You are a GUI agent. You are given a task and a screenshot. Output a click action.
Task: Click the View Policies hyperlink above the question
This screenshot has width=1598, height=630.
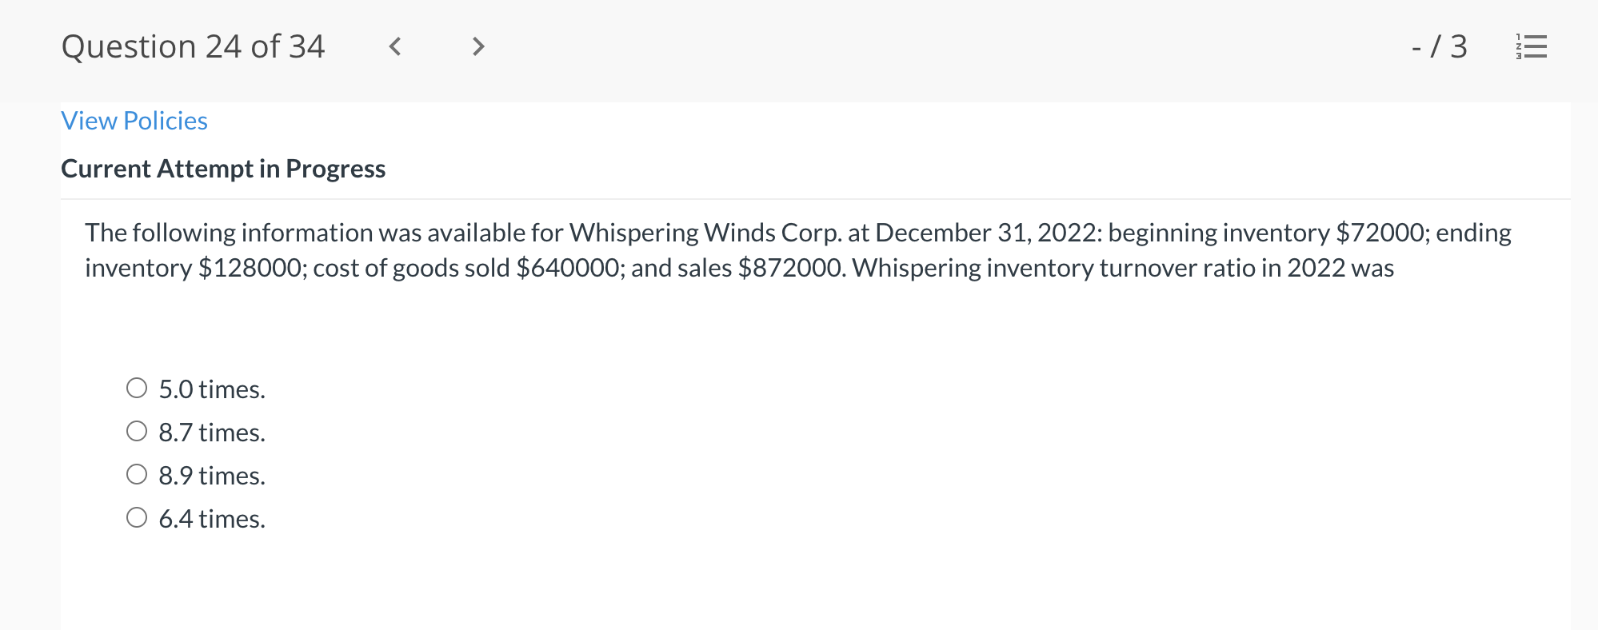click(x=134, y=120)
